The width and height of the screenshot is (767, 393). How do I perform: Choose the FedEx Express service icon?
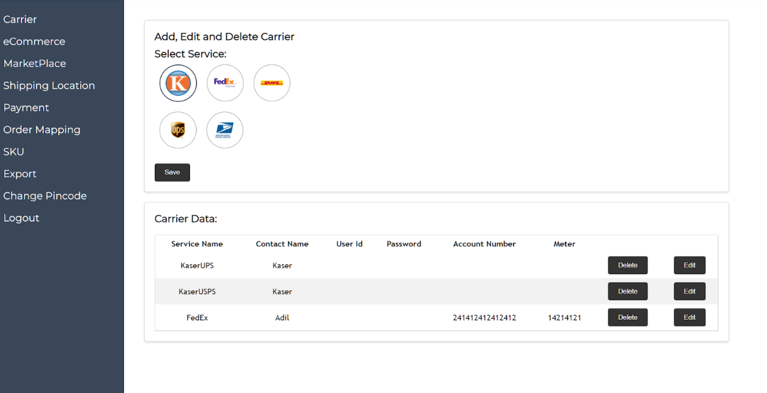pos(225,83)
